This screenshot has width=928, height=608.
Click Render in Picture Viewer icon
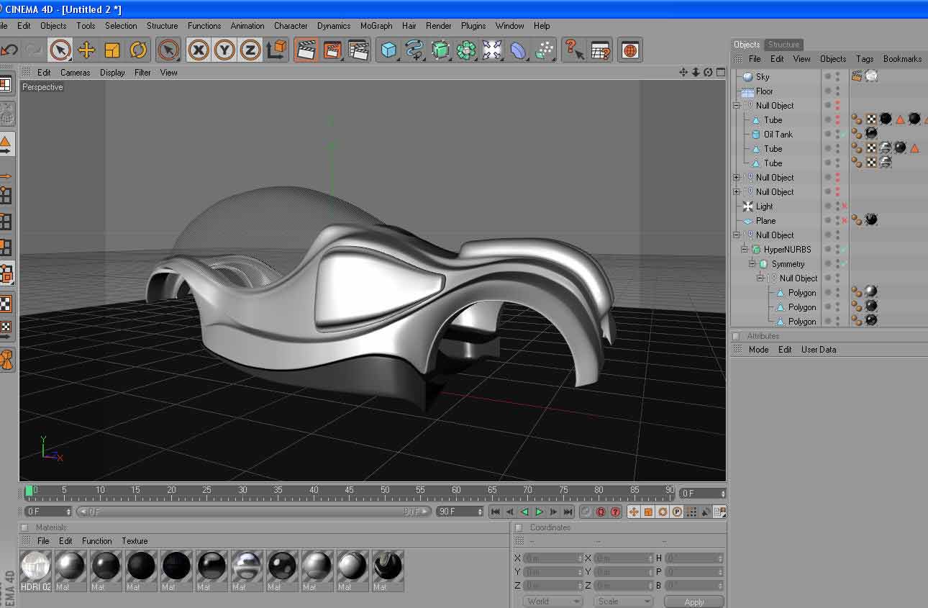point(332,50)
